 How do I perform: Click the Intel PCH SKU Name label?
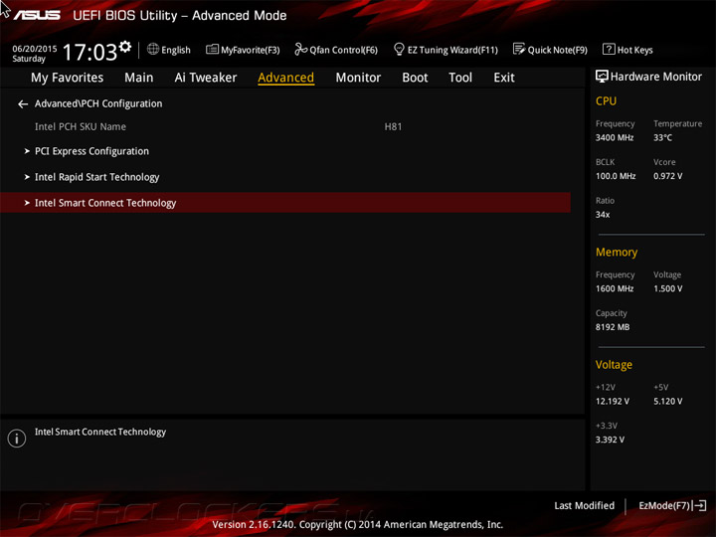(x=81, y=126)
